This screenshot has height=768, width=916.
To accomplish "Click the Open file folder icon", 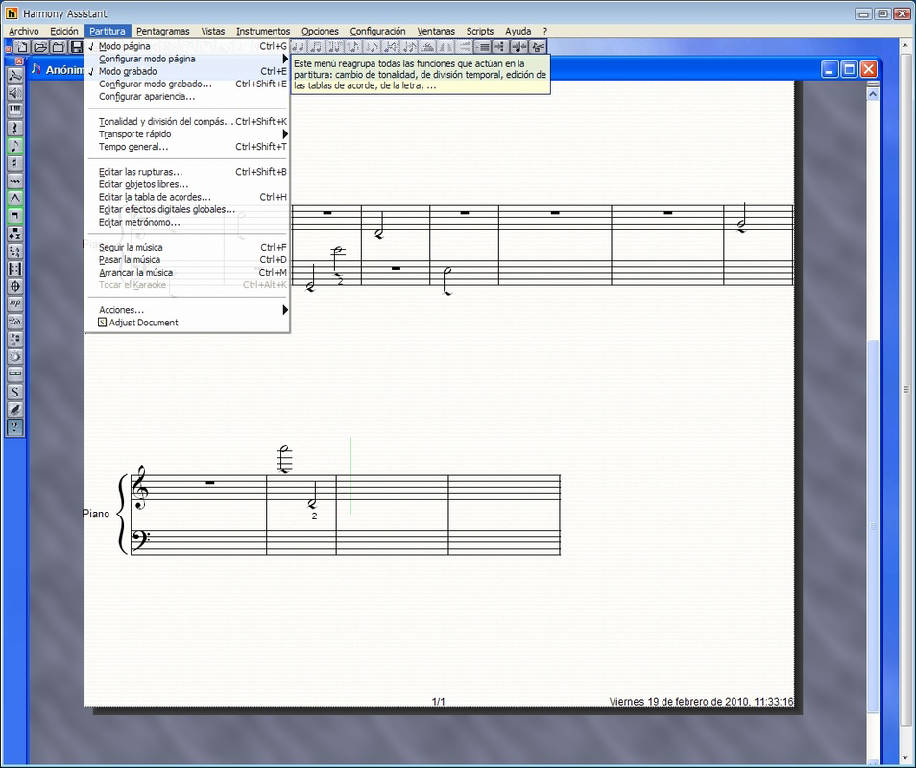I will point(39,47).
